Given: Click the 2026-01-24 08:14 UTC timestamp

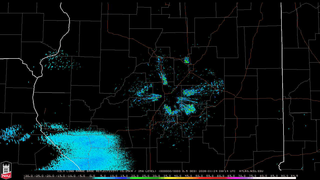Looking at the screenshot, I should [x=217, y=171].
